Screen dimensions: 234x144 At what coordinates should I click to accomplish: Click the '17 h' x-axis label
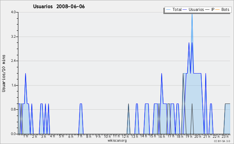pos(171,136)
